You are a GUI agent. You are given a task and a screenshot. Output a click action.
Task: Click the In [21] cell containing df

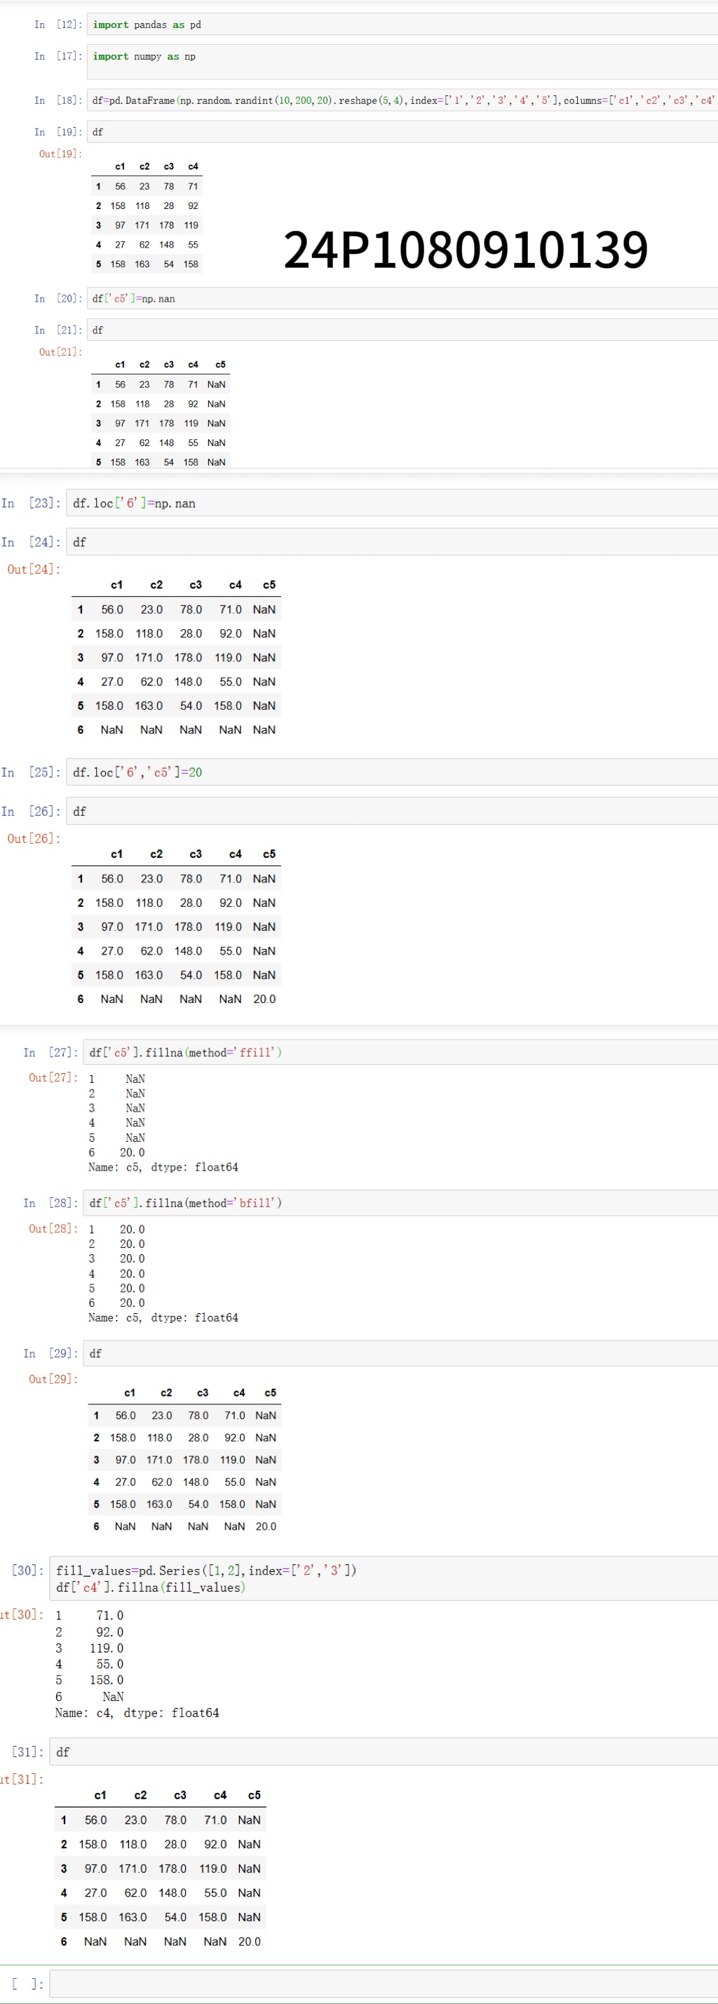[402, 330]
